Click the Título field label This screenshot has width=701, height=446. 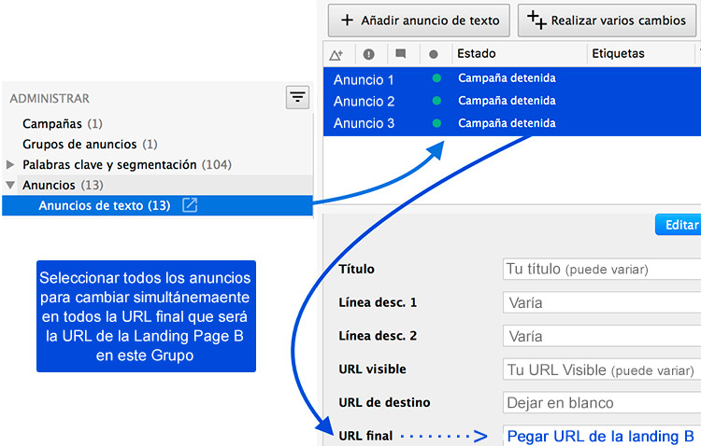tap(357, 269)
